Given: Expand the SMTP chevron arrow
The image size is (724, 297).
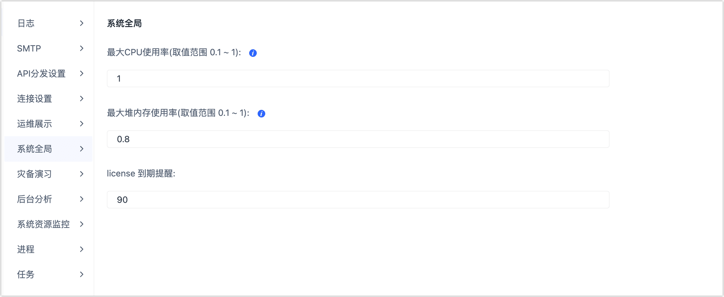Looking at the screenshot, I should 82,48.
